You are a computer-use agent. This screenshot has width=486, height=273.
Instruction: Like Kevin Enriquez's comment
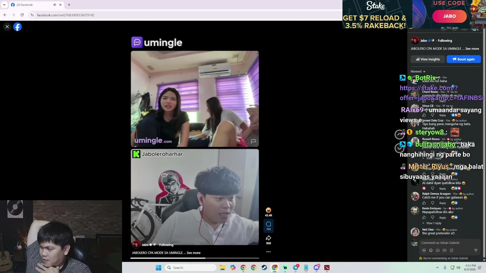click(424, 218)
